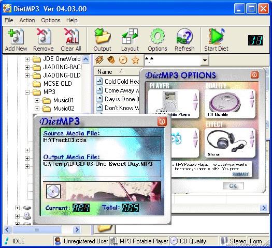
Task: Click OK in DietMP3 Options dialog
Action: pyautogui.click(x=233, y=185)
